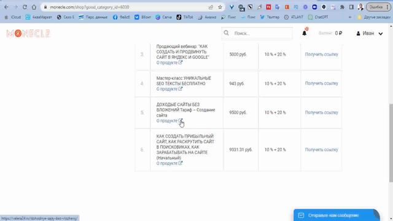Viewport: 393px width, 221px height.
Task: Open Chrome menu three dots
Action: point(387,7)
